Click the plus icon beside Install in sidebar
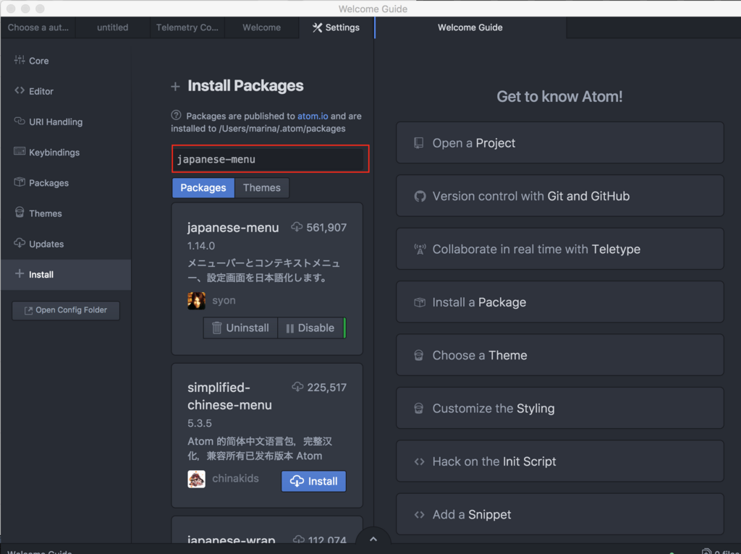Viewport: 741px width, 554px height. click(x=20, y=273)
